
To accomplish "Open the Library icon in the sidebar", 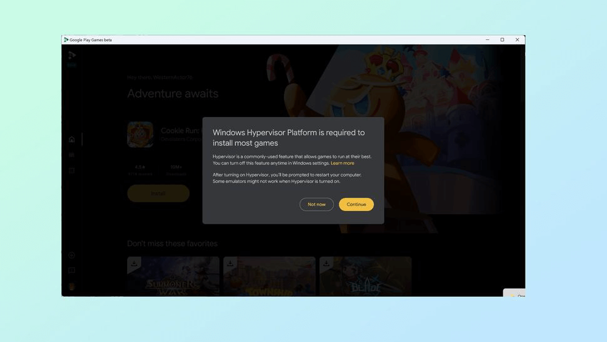I will pyautogui.click(x=71, y=155).
